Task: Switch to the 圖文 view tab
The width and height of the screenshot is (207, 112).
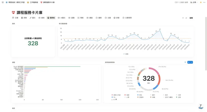Action: point(33,18)
